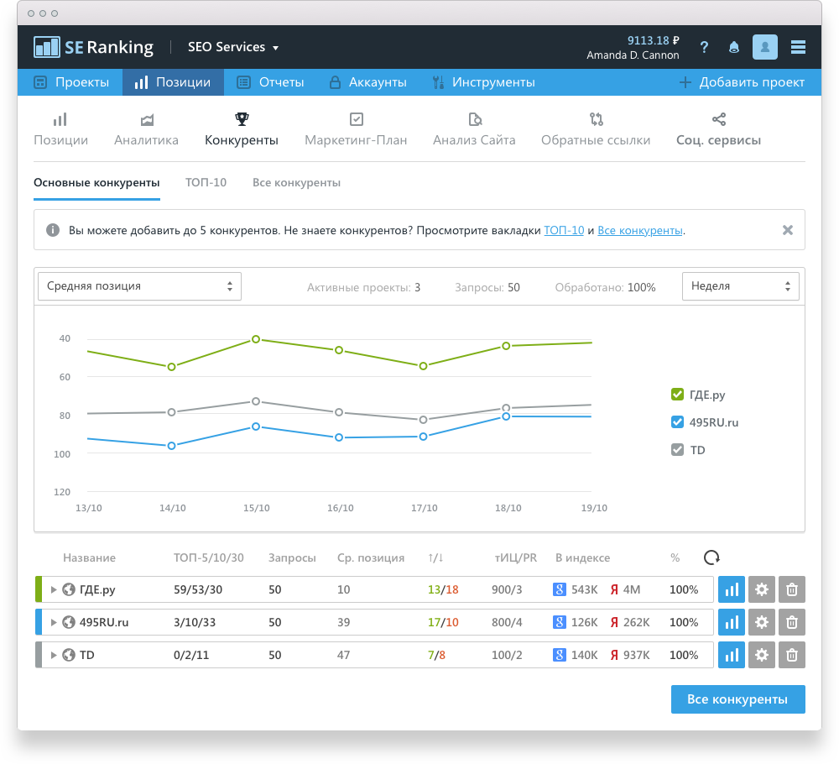Close the competitors hint banner
Viewport: 839px width, 764px height.
coord(788,230)
